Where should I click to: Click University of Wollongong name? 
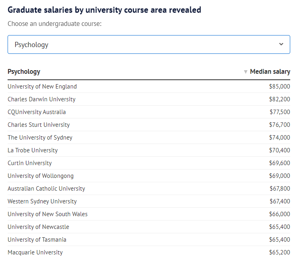point(41,176)
